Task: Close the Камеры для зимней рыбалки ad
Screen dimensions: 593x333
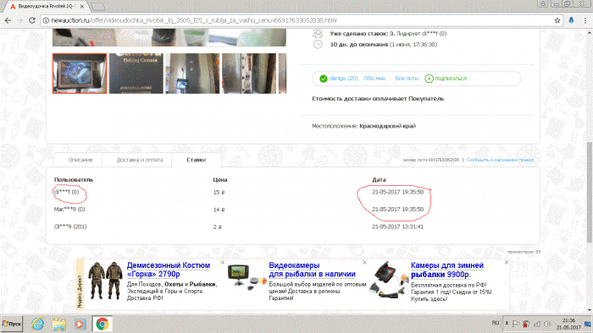Action: coord(507,263)
